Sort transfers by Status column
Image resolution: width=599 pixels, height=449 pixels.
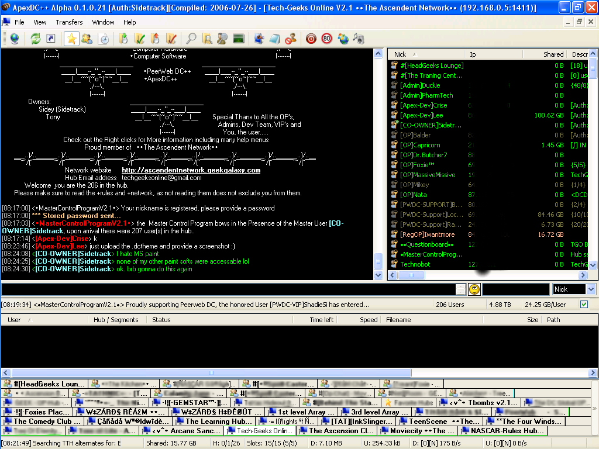tap(219, 320)
